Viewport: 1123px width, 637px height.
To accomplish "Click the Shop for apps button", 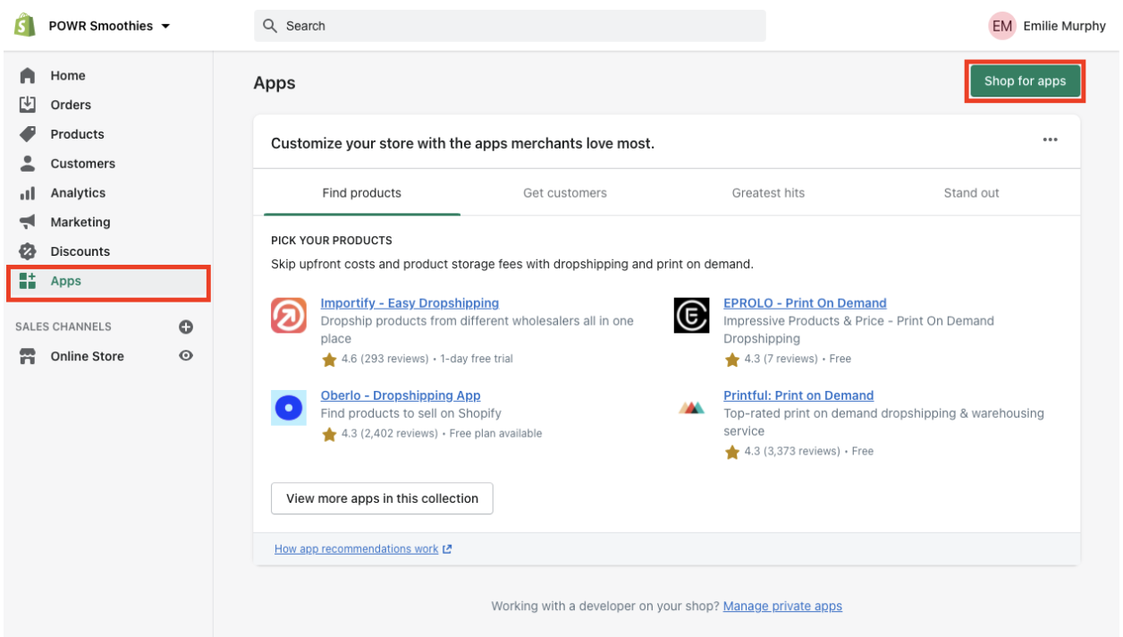I will [1025, 81].
